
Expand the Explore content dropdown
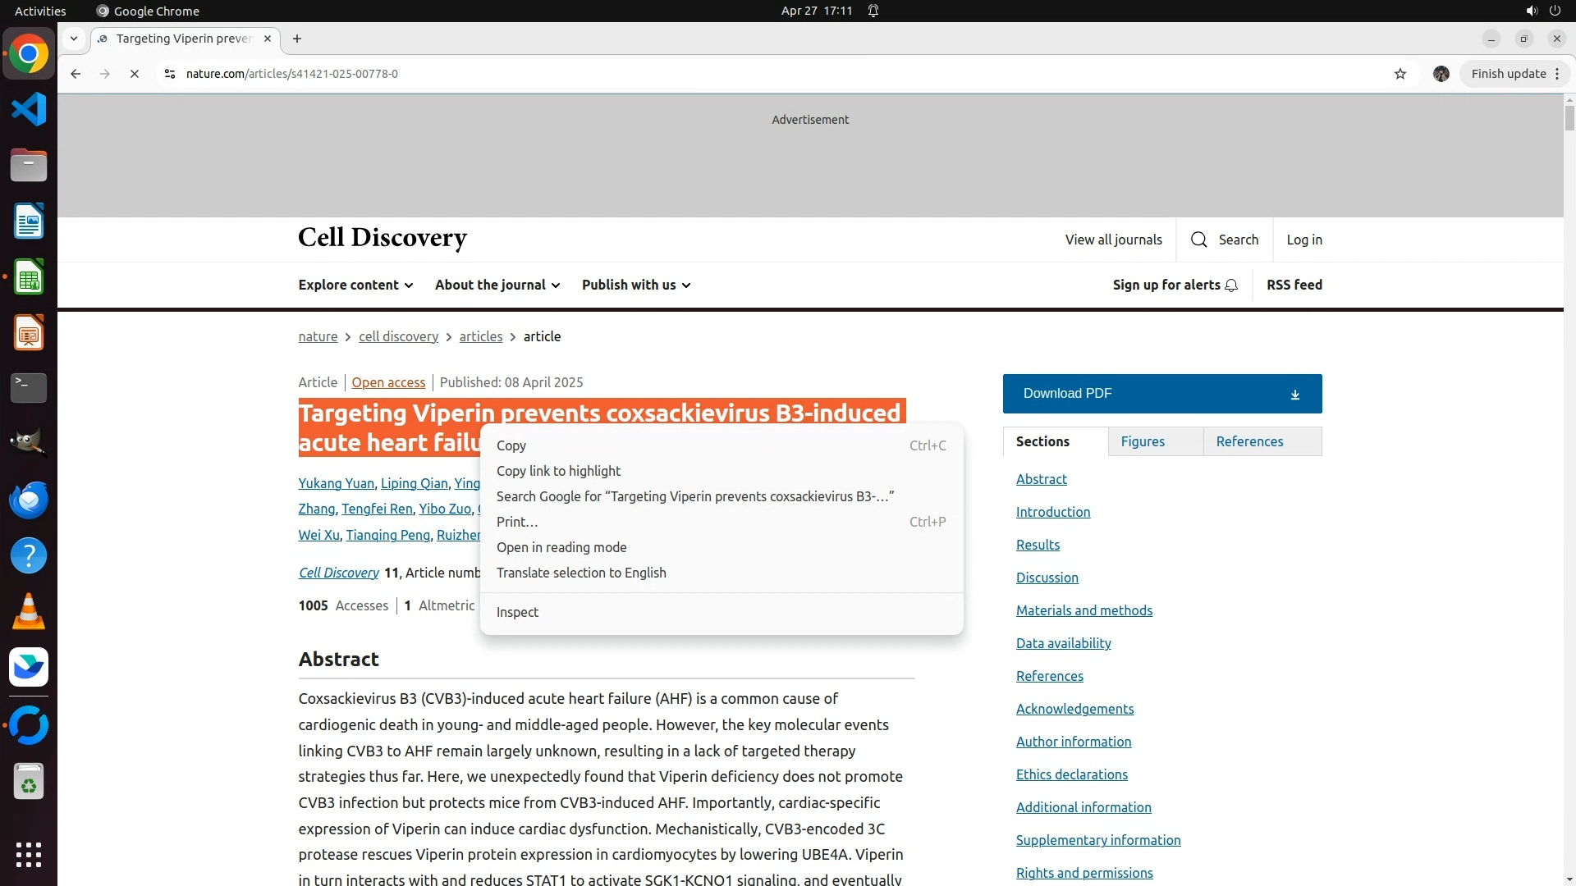tap(355, 285)
